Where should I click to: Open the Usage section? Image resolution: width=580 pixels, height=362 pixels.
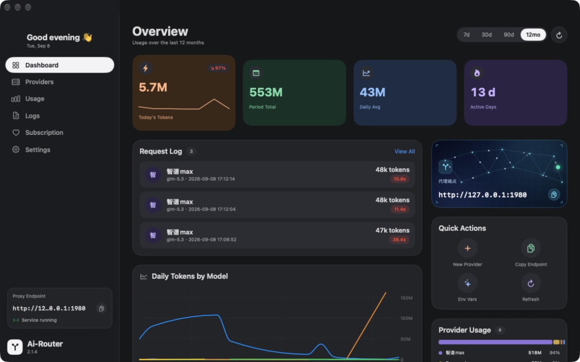click(x=60, y=99)
